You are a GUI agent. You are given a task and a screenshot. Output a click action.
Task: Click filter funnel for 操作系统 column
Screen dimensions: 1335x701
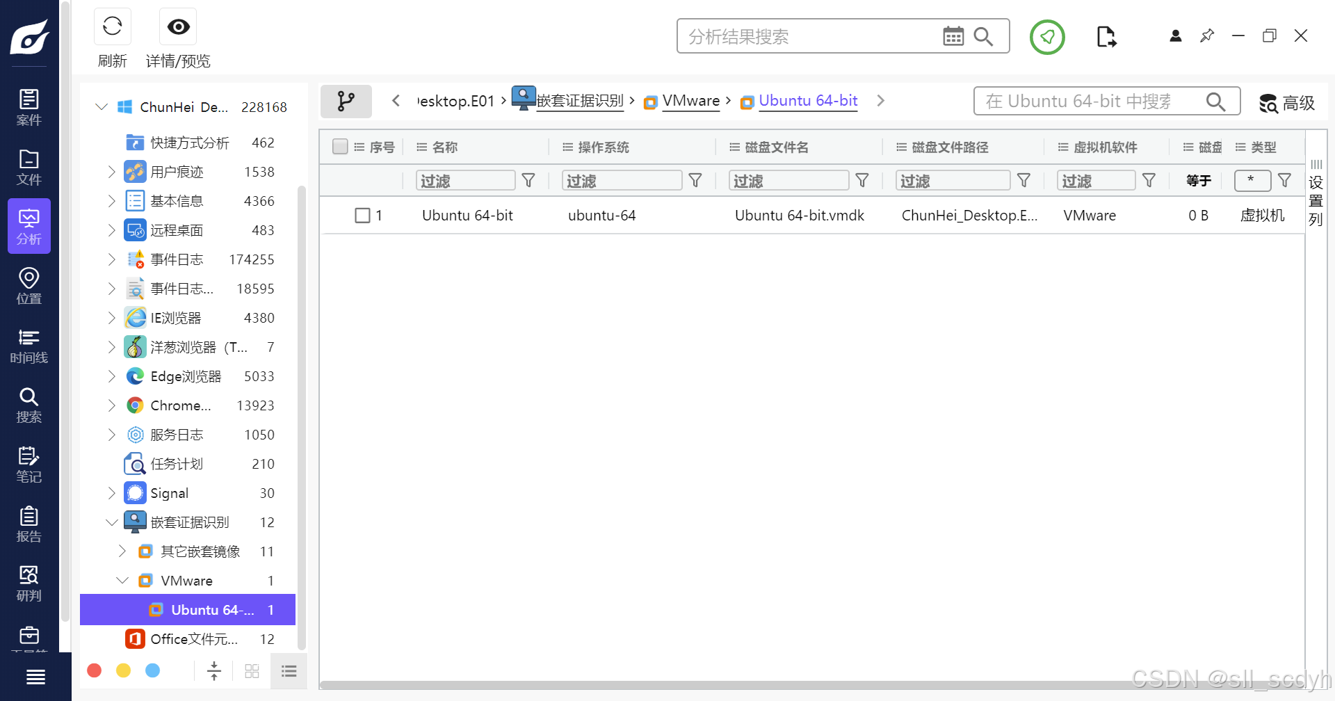point(695,181)
